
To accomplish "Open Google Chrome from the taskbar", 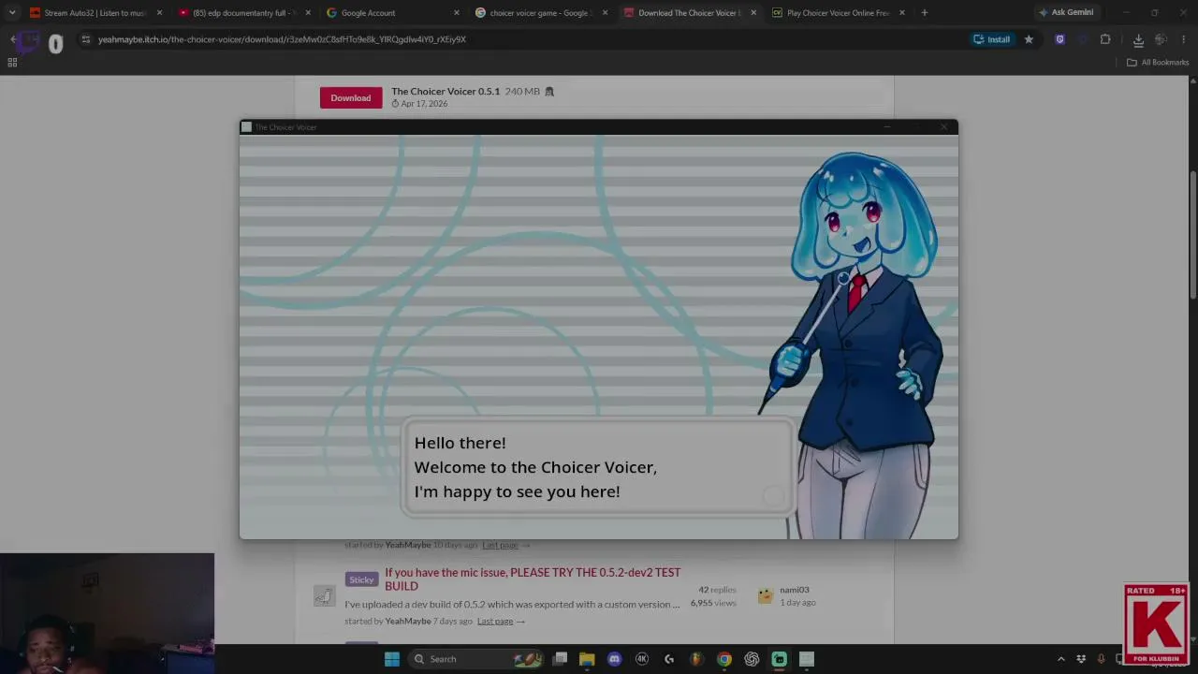I will click(x=724, y=659).
